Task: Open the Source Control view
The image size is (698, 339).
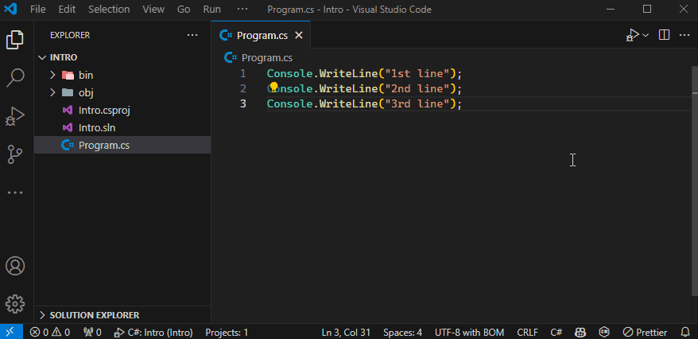Action: pos(14,154)
